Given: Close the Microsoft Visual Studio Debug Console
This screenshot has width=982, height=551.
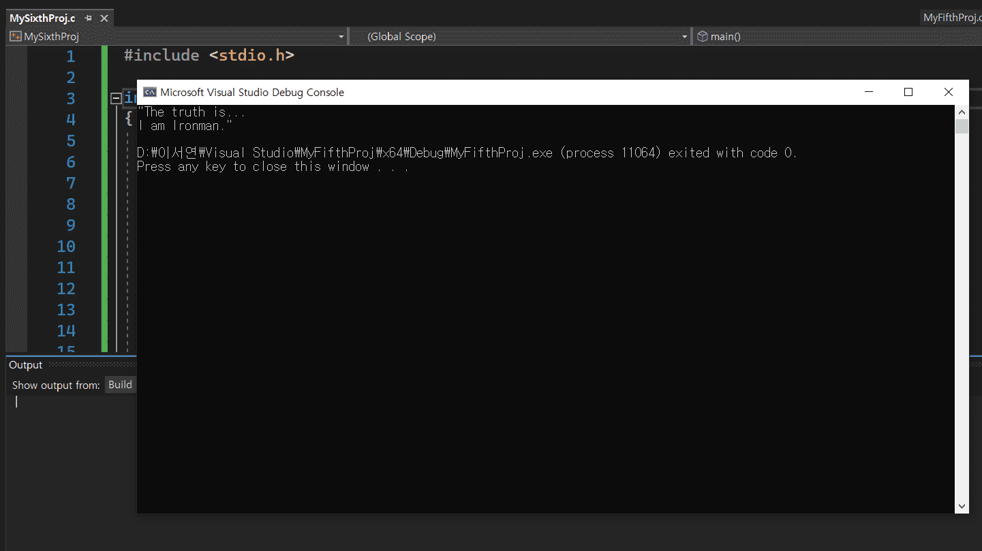Looking at the screenshot, I should click(x=948, y=93).
